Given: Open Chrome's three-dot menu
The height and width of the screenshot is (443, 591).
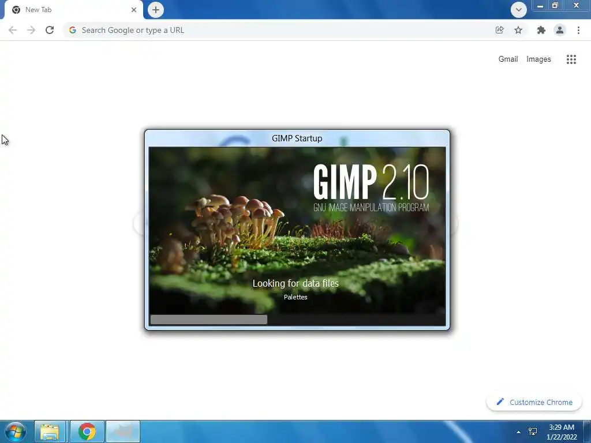Looking at the screenshot, I should click(x=578, y=30).
